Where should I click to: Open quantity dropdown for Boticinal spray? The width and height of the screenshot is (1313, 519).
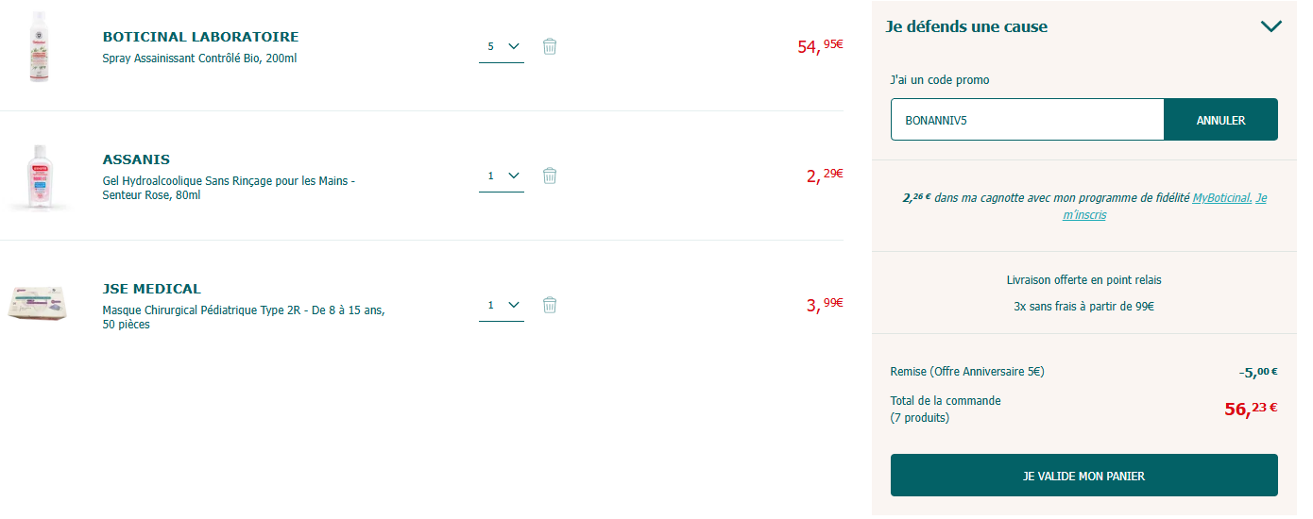(502, 46)
